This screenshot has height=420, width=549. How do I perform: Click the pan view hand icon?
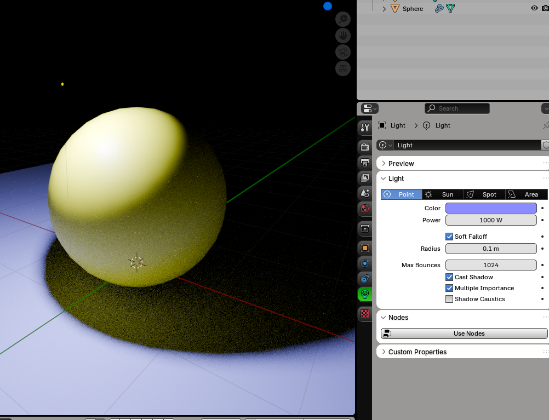tap(343, 36)
